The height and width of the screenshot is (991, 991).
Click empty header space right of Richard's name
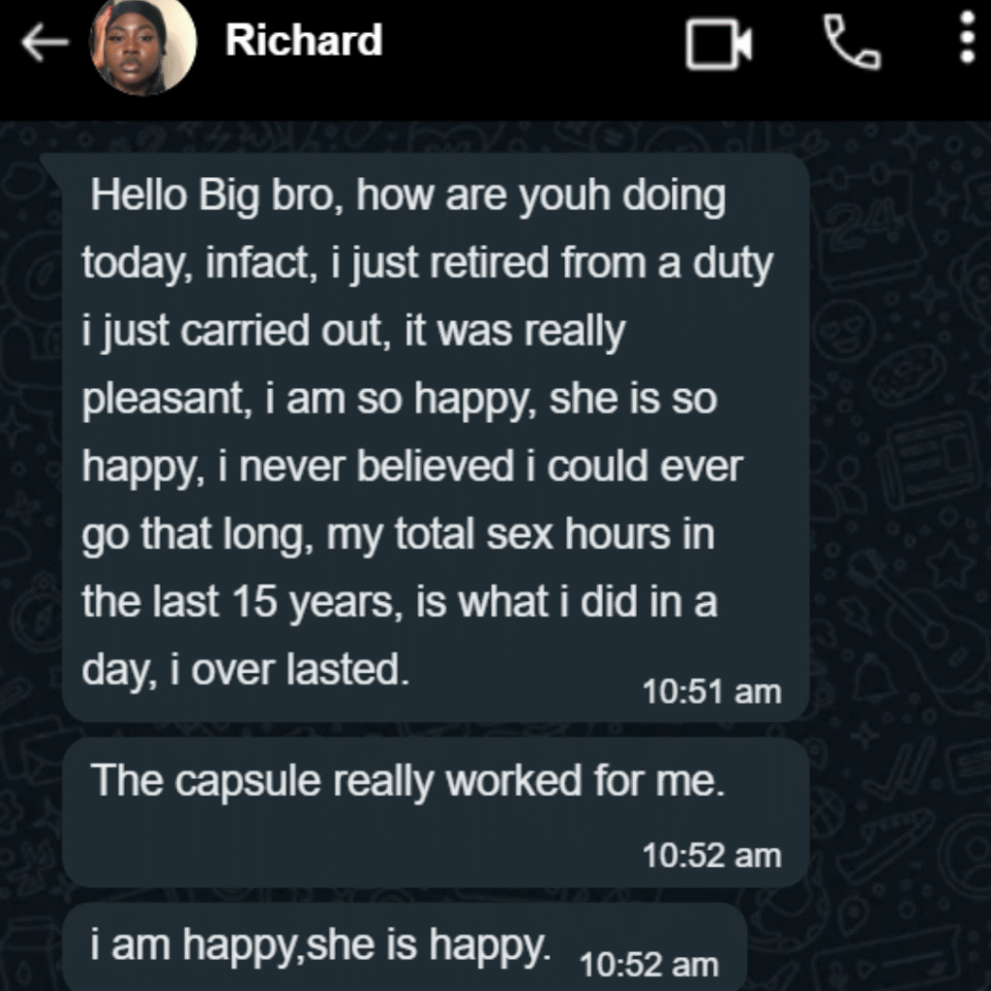tap(532, 44)
